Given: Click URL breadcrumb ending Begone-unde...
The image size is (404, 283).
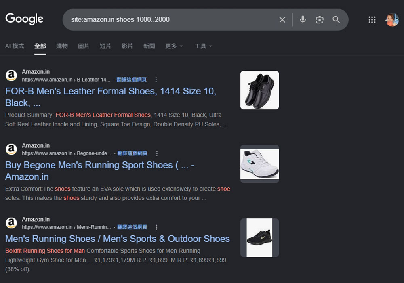Looking at the screenshot, I should click(x=67, y=153).
